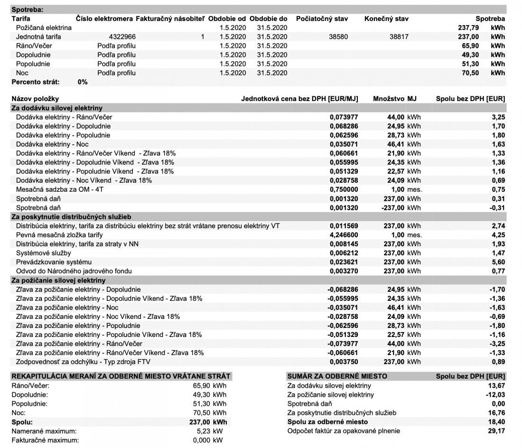Select the "Spolu za odberné miesto" total row
Image resolution: width=522 pixels, height=448 pixels.
coord(327,422)
